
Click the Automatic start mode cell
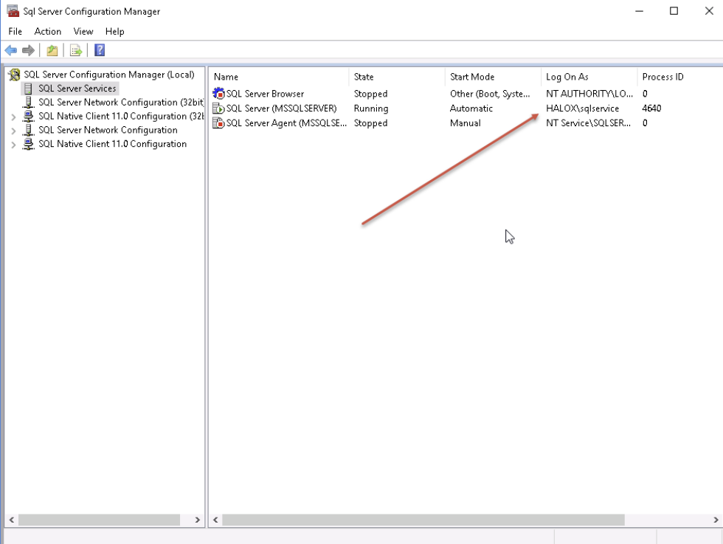tap(471, 109)
